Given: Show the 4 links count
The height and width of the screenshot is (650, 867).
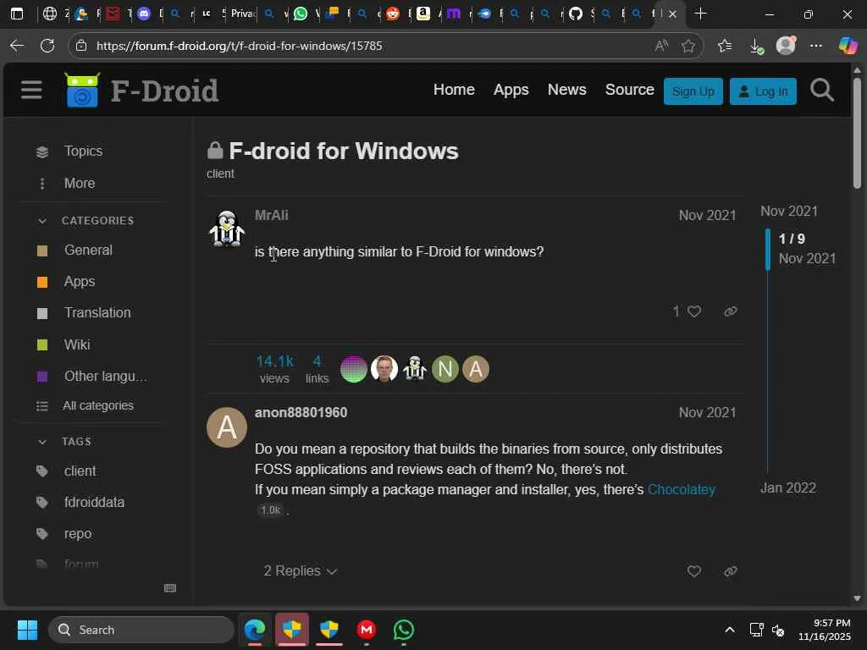Looking at the screenshot, I should (x=317, y=369).
